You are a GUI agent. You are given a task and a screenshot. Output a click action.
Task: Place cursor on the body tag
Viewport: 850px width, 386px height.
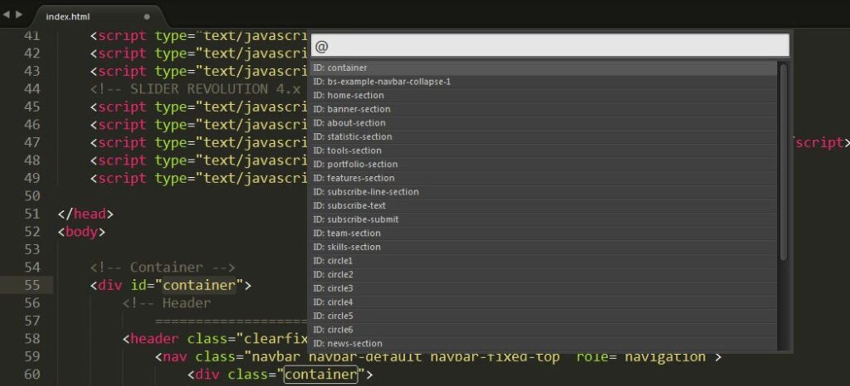pyautogui.click(x=82, y=232)
